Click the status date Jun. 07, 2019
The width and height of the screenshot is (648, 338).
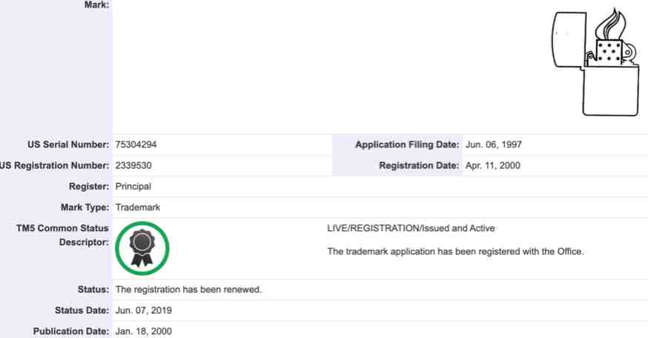pyautogui.click(x=143, y=311)
